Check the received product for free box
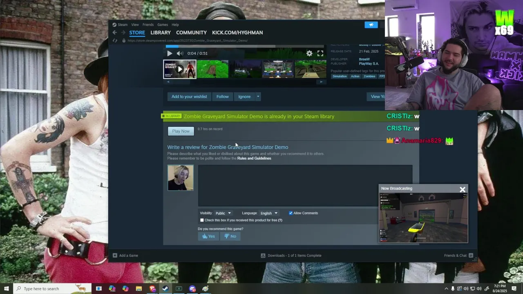This screenshot has height=294, width=523. coord(202,220)
